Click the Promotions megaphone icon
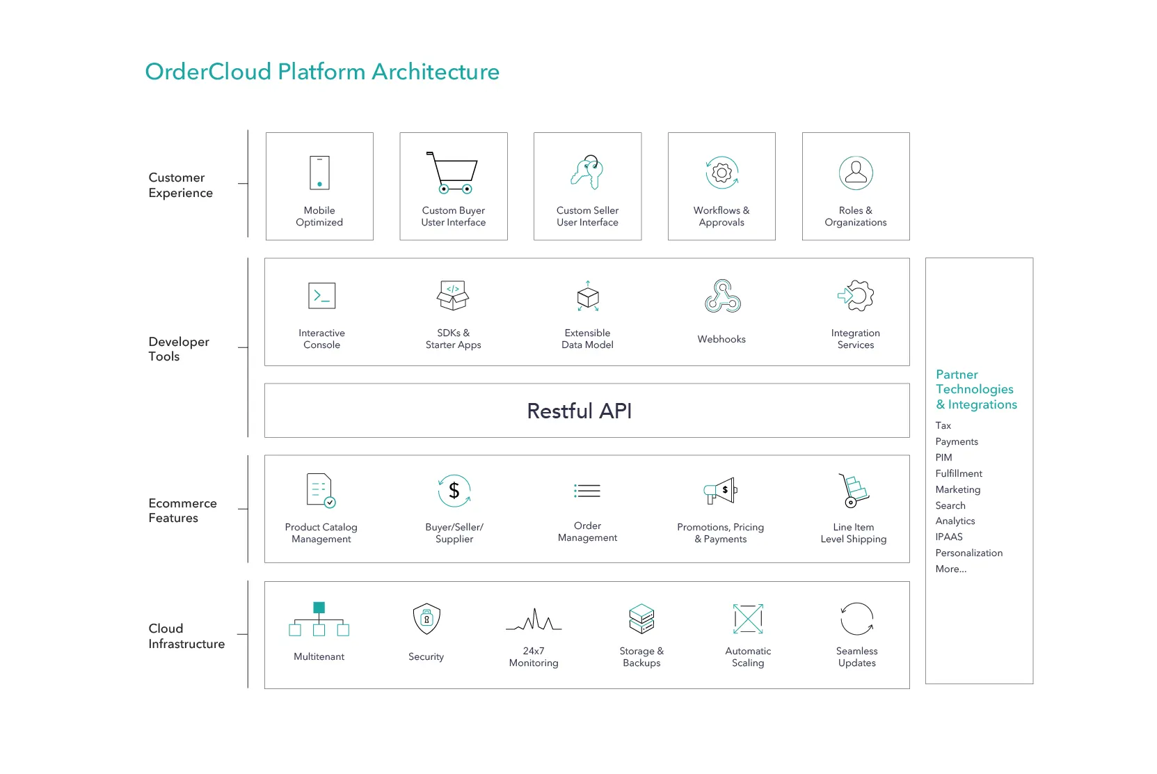 click(x=720, y=491)
